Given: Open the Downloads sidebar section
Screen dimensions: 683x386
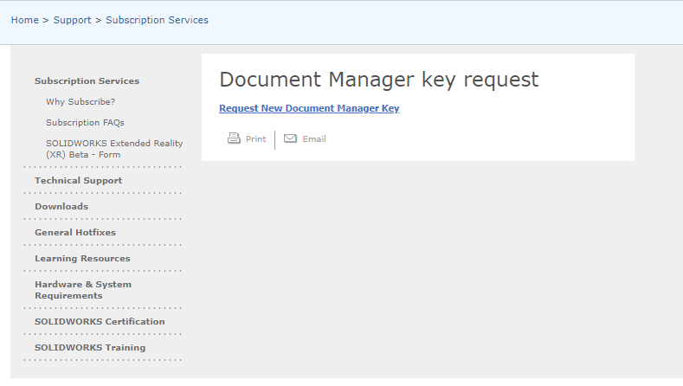Looking at the screenshot, I should pos(61,207).
